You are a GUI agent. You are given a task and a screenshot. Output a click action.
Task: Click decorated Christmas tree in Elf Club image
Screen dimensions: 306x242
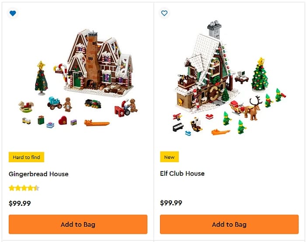(260, 75)
